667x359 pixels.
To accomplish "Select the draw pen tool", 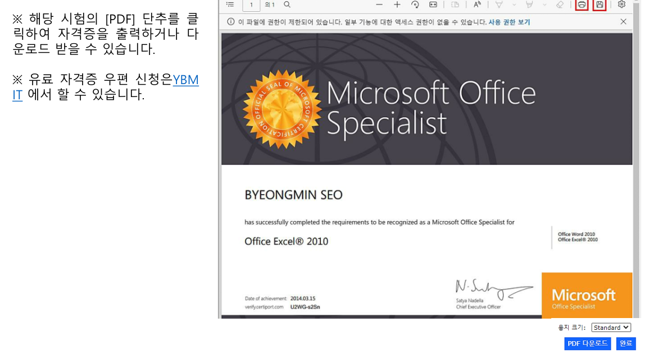I will tap(499, 4).
